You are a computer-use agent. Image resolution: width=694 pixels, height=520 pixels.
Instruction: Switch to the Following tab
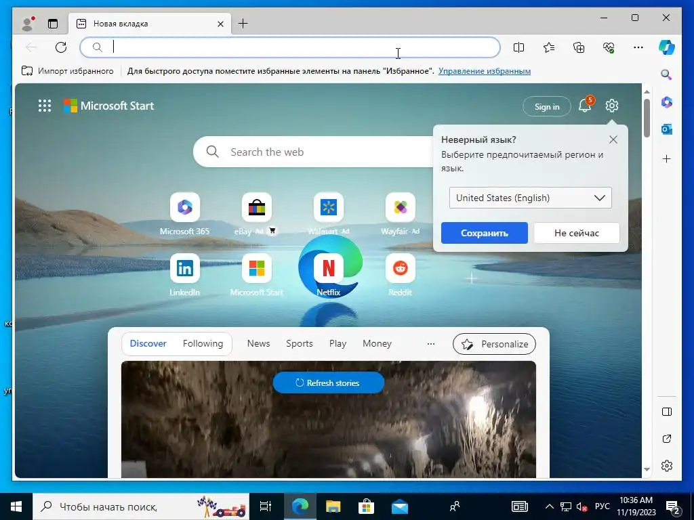(203, 343)
